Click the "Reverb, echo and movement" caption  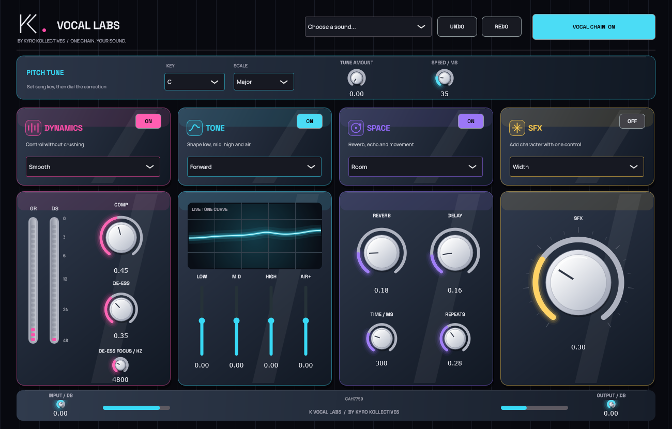381,145
